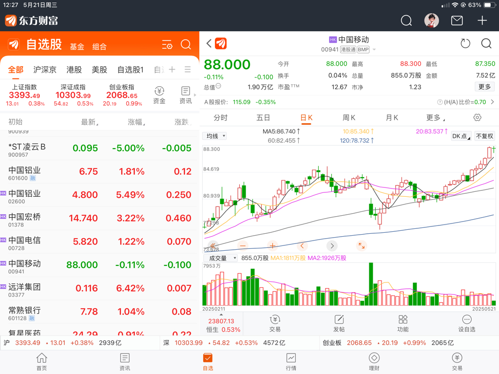Screen dimensions: 499x374
Task: Expand chart to full screen
Action: coord(362,246)
